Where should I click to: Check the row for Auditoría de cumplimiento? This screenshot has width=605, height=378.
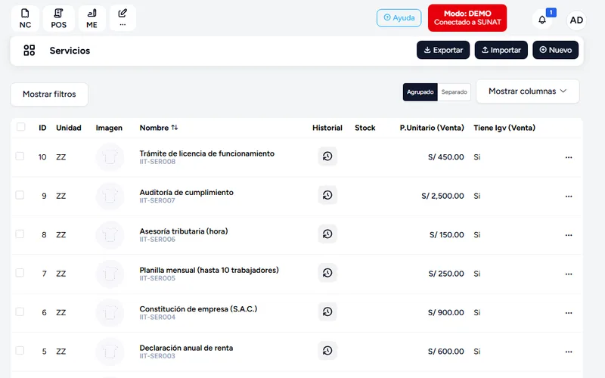20,195
